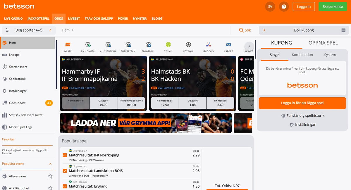The image size is (351, 190).
Task: Select the EM - Damer football icon
Action: (88, 45)
